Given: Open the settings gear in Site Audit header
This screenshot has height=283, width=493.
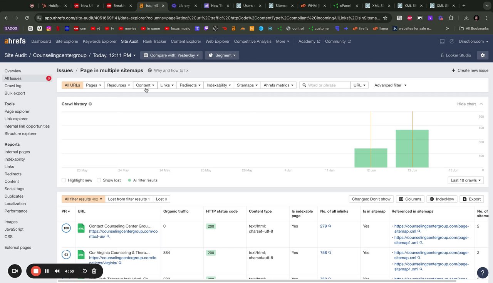Looking at the screenshot, I should coord(483,55).
